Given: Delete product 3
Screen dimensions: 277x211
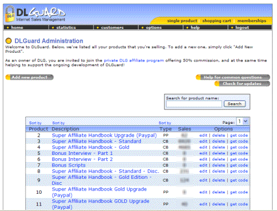Looking at the screenshot, I should click(218, 141).
